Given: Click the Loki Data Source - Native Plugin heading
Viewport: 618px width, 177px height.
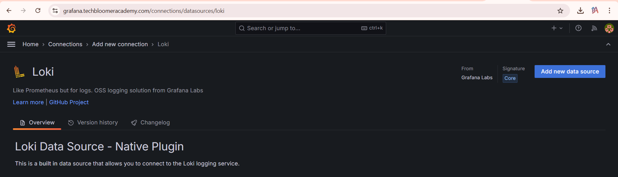Looking at the screenshot, I should pyautogui.click(x=99, y=147).
